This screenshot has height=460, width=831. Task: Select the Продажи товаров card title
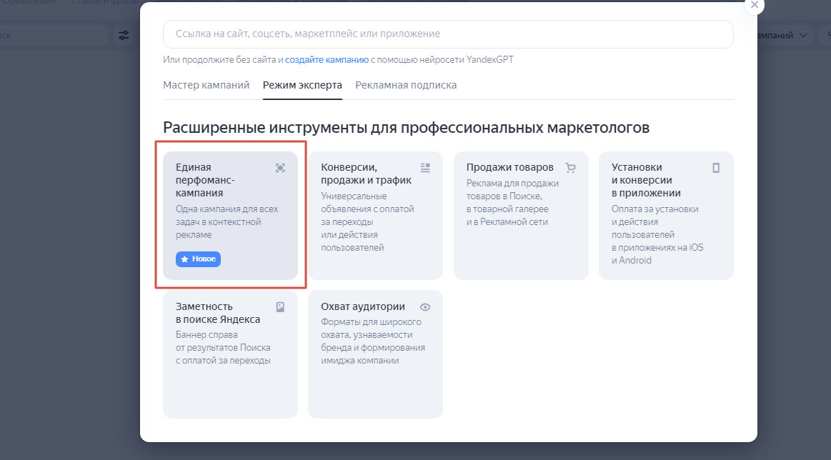(x=509, y=167)
